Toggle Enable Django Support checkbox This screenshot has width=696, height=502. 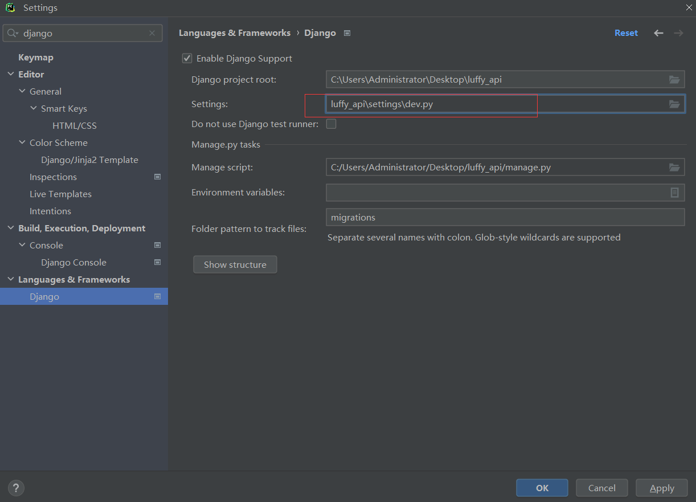[x=187, y=58]
